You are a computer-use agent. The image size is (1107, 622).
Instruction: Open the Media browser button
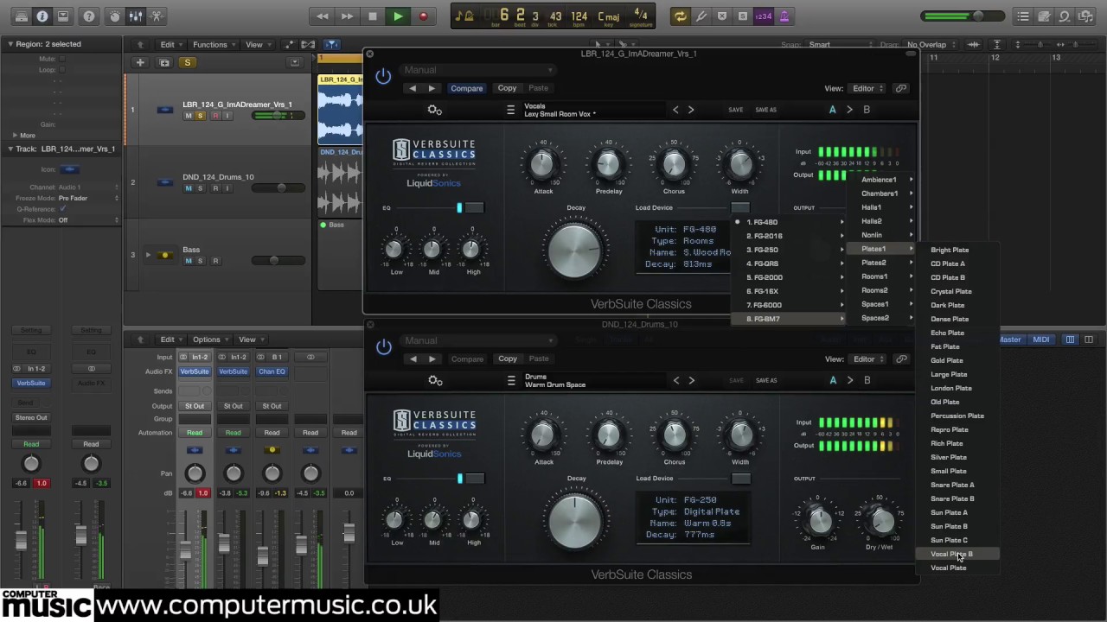pyautogui.click(x=1086, y=16)
